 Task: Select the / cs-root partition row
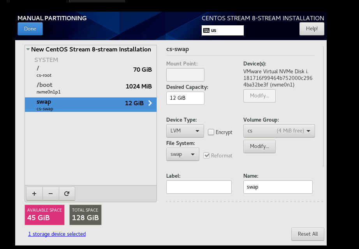pyautogui.click(x=91, y=71)
